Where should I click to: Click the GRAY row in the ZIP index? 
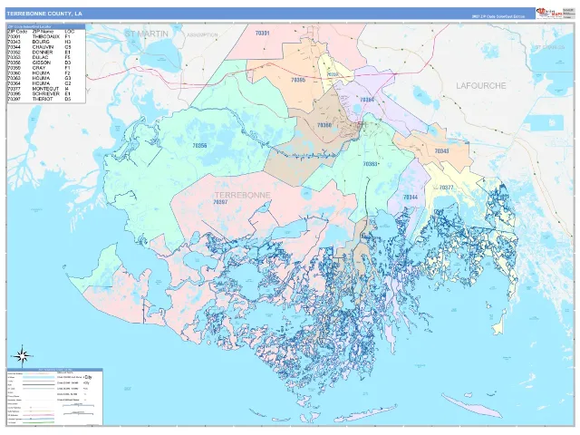[39, 68]
